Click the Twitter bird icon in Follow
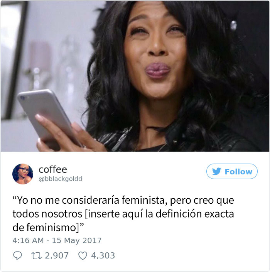 217,171
